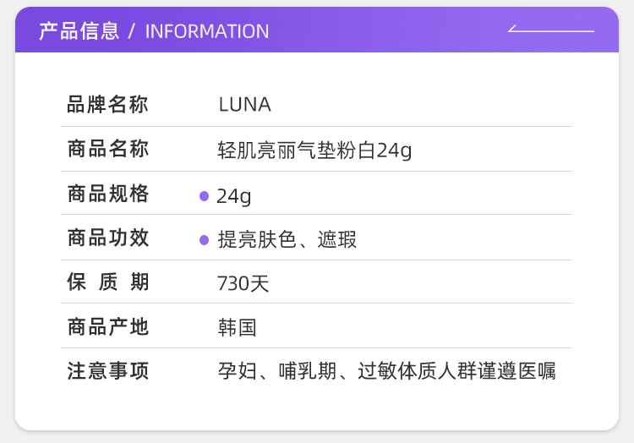The width and height of the screenshot is (634, 443).
Task: Click the 产品信息 header title
Action: pyautogui.click(x=79, y=31)
